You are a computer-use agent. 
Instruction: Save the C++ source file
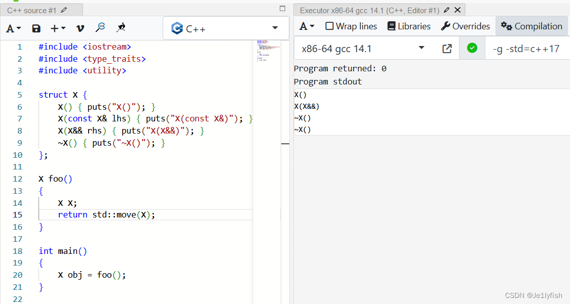pyautogui.click(x=35, y=28)
